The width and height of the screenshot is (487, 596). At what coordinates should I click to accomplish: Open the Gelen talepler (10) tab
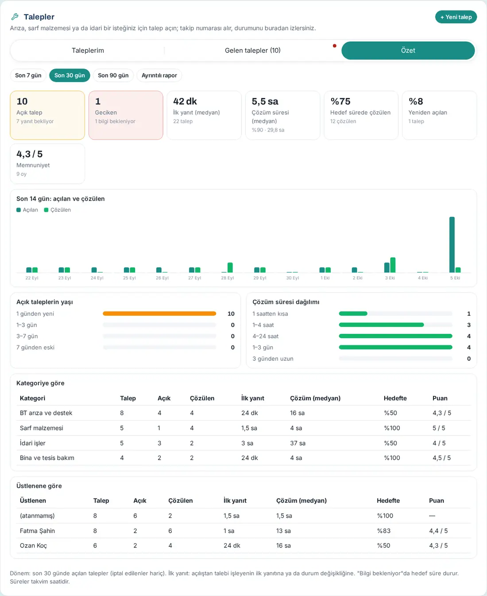pos(252,50)
